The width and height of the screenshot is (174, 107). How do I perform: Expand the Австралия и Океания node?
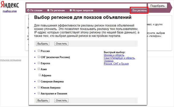point(35,93)
